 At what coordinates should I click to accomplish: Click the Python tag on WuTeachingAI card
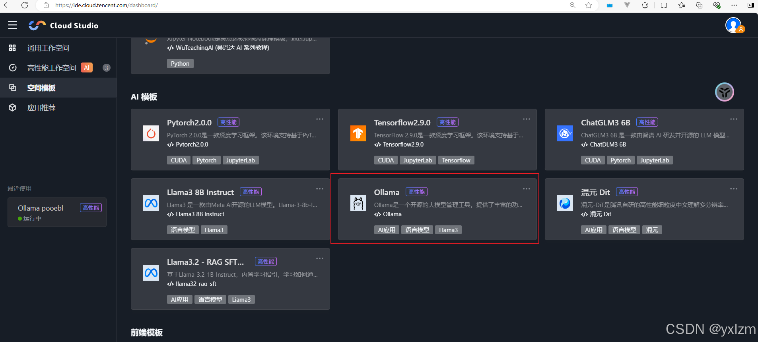(x=180, y=64)
